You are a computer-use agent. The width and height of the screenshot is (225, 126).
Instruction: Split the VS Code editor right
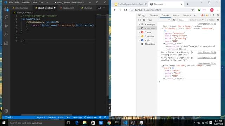click(x=99, y=8)
